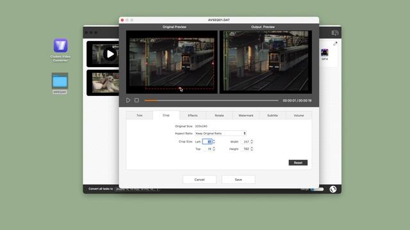The height and width of the screenshot is (230, 410).
Task: Click the Output Preview video frame
Action: [x=266, y=62]
